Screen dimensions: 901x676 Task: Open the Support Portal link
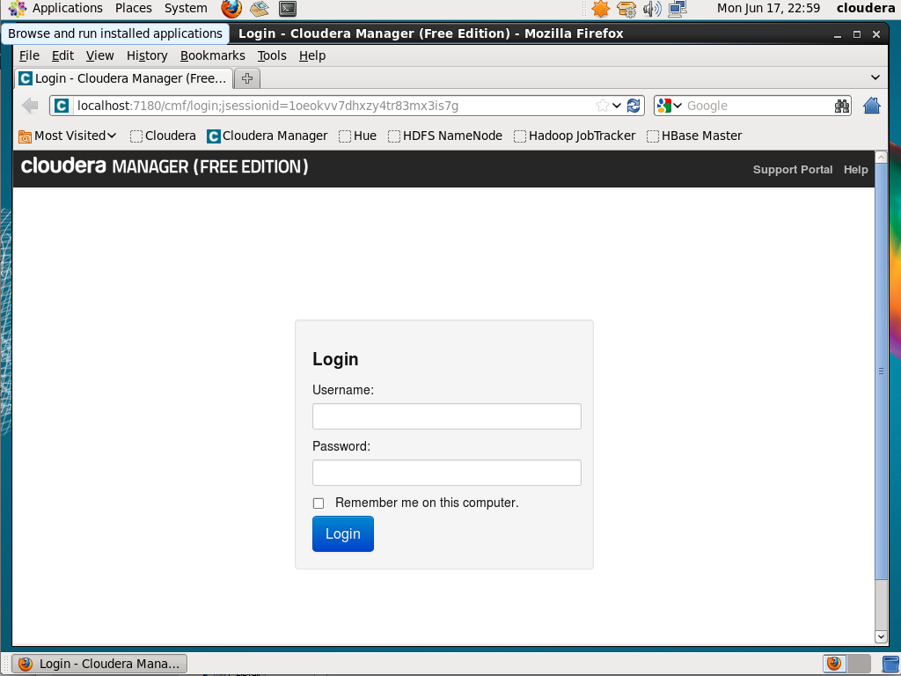[793, 170]
